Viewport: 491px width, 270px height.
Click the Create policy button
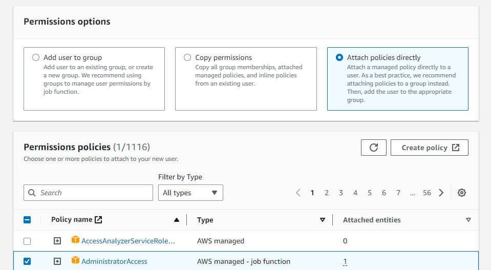430,148
